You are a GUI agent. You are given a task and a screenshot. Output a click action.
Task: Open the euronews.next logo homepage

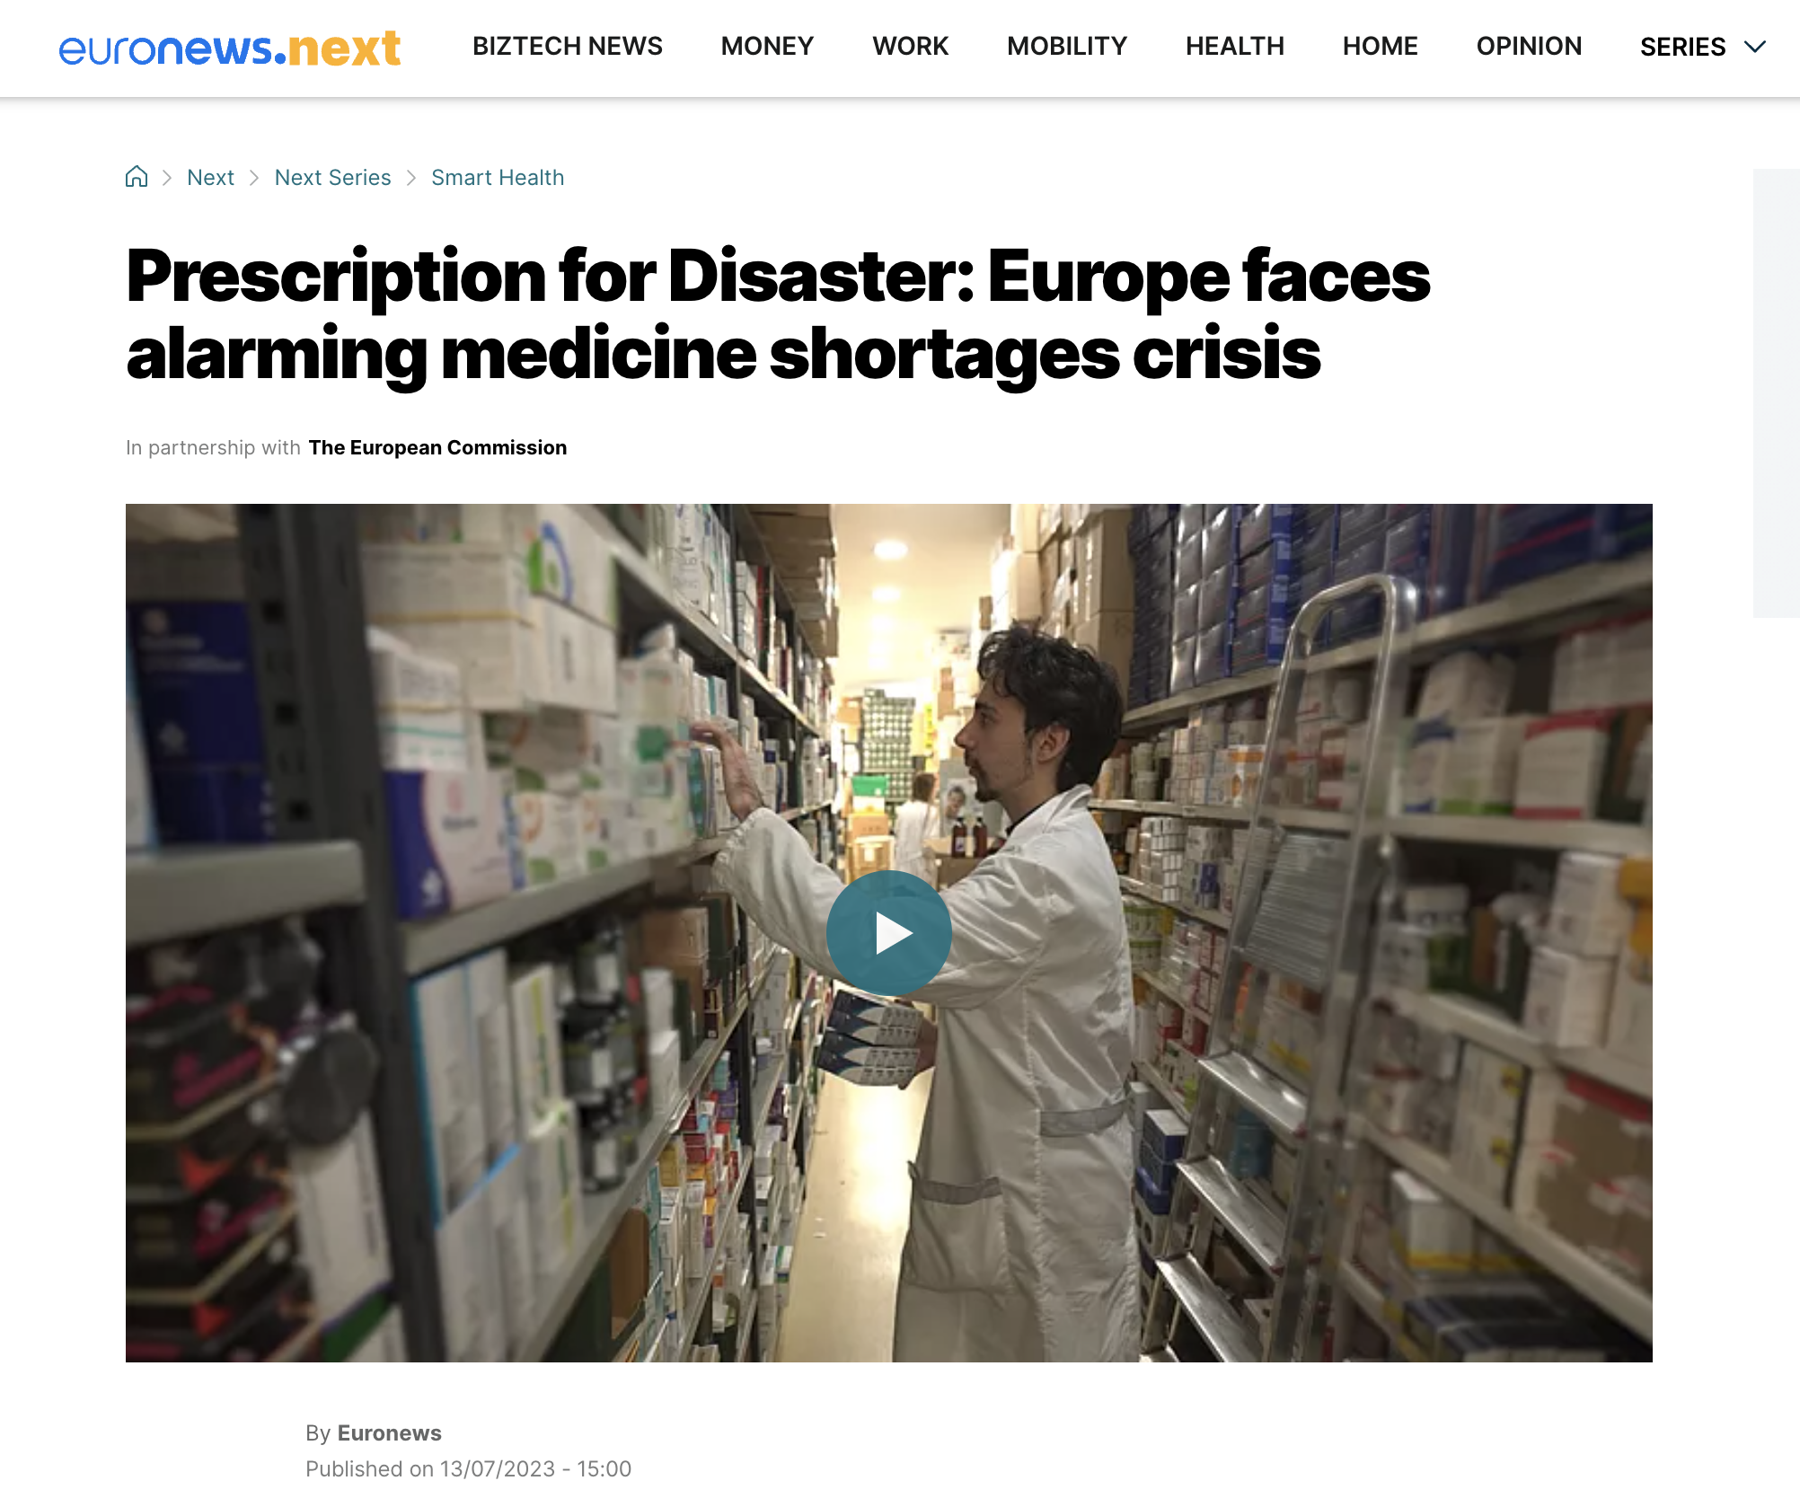pyautogui.click(x=230, y=48)
